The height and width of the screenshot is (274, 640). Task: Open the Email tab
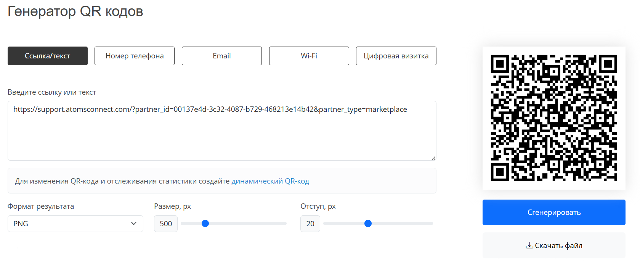pyautogui.click(x=222, y=56)
